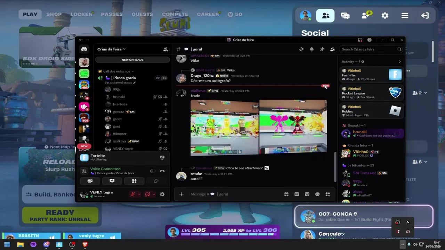Viewport: 445px width, 250px height.
Task: Click Set a channel status
Action: 120,83
